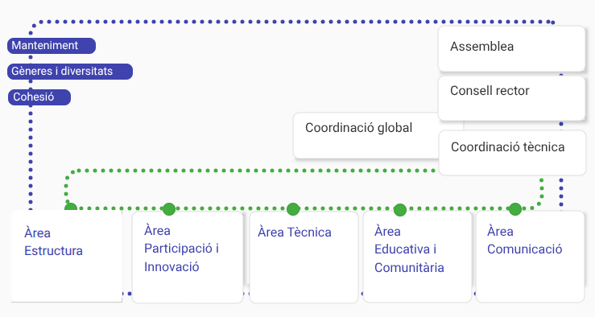Click green node above Àrea Comunicació
Image resolution: width=595 pixels, height=317 pixels.
tap(515, 209)
